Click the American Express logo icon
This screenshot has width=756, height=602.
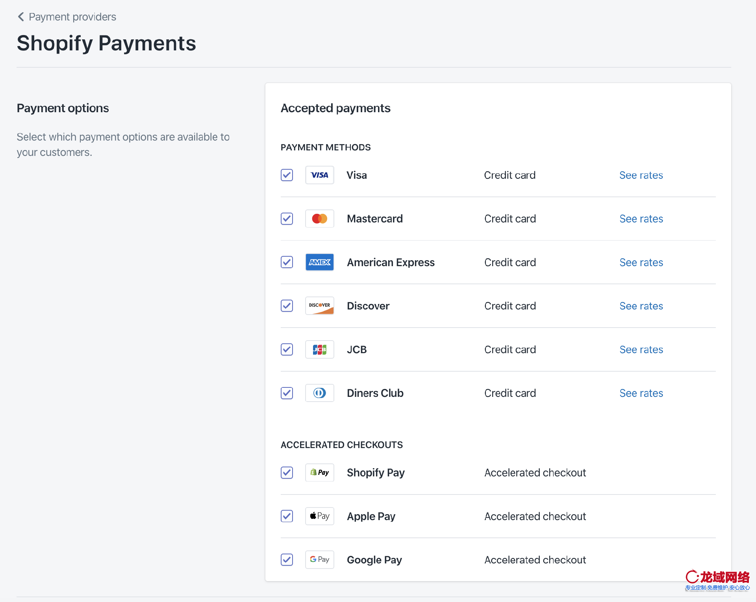coord(319,262)
